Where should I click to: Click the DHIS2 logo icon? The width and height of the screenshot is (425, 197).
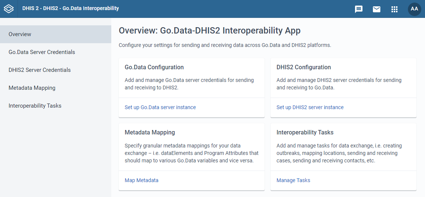(x=9, y=9)
